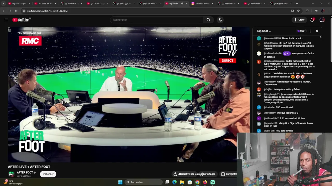Close the live chat panel
The width and height of the screenshot is (332, 186).
[x=317, y=31]
